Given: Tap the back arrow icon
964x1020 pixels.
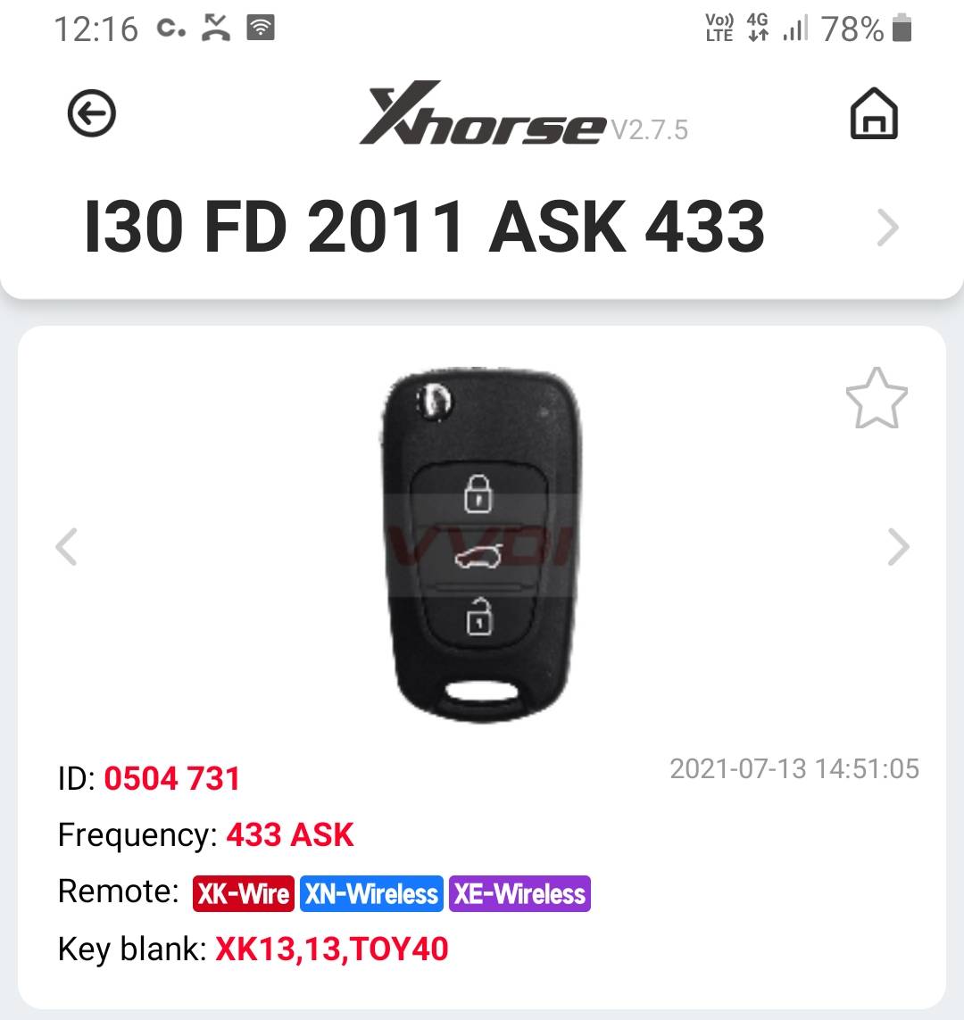Looking at the screenshot, I should tap(92, 113).
